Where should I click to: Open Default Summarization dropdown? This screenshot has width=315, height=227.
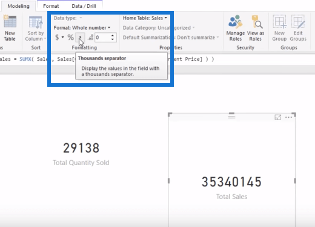tap(171, 38)
